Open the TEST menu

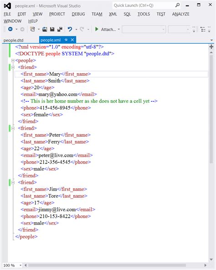point(161,14)
